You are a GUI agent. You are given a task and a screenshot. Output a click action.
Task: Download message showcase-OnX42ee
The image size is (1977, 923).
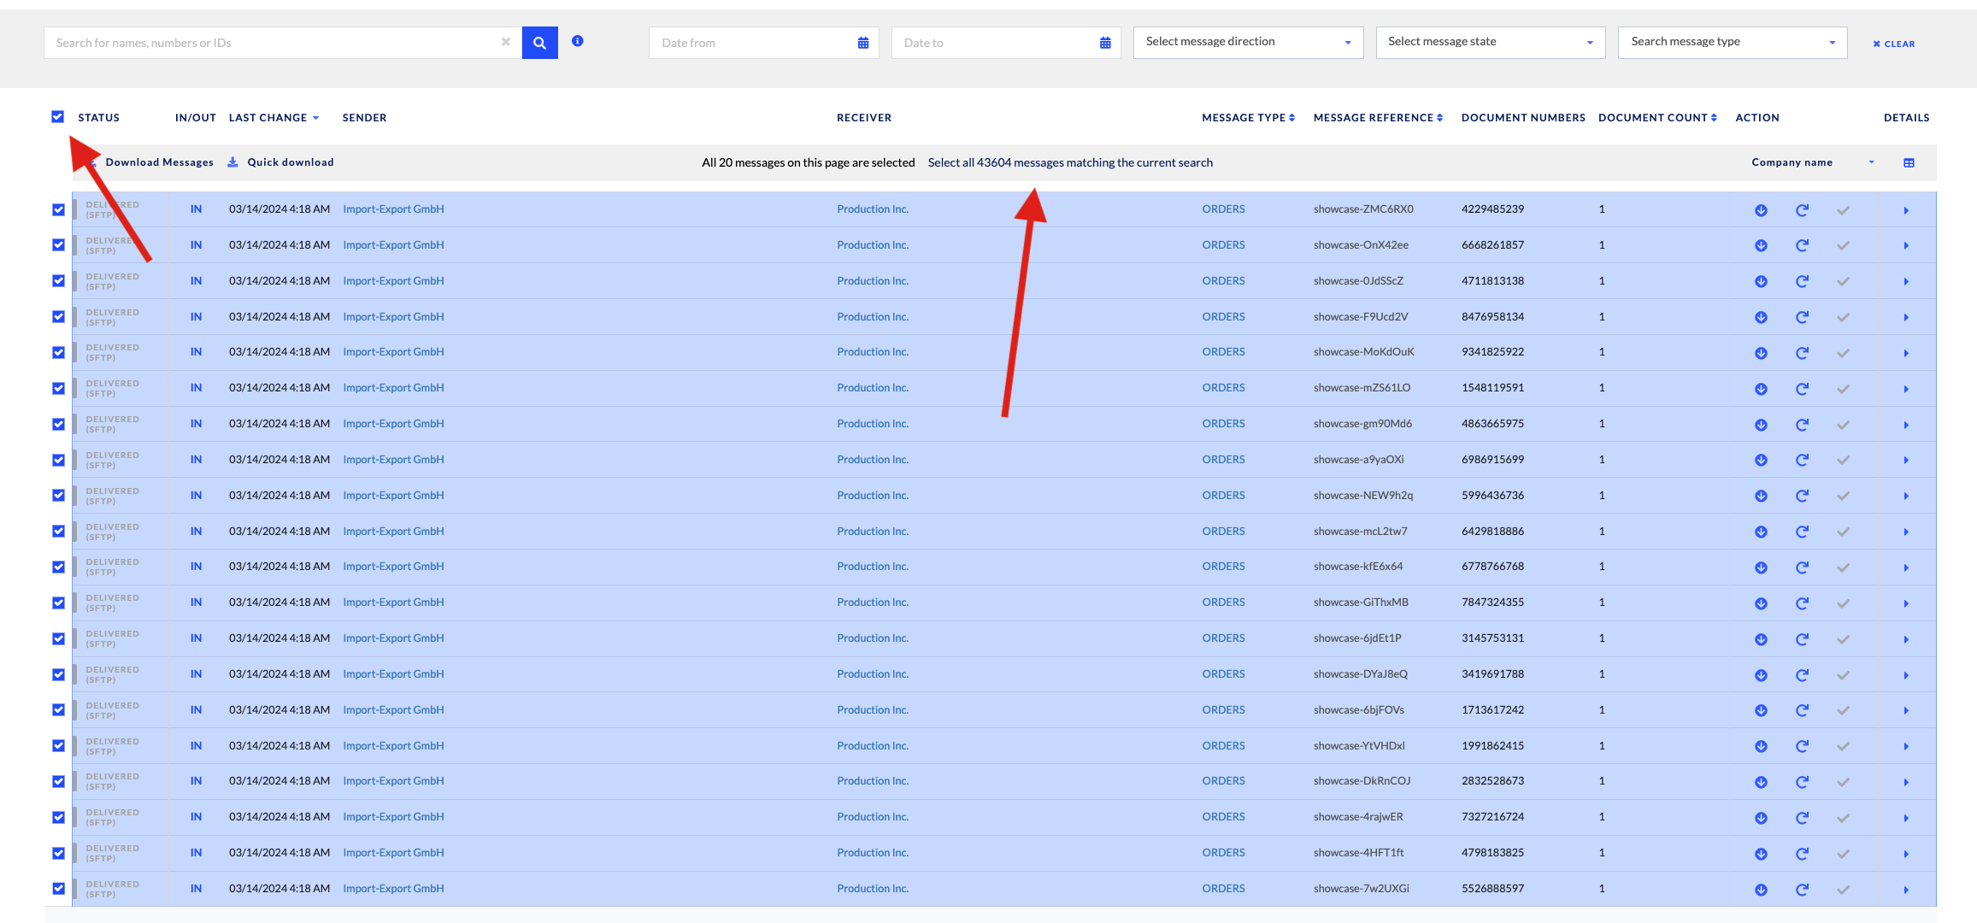pyautogui.click(x=1761, y=246)
